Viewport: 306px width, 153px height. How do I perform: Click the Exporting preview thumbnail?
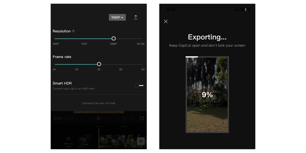[207, 94]
